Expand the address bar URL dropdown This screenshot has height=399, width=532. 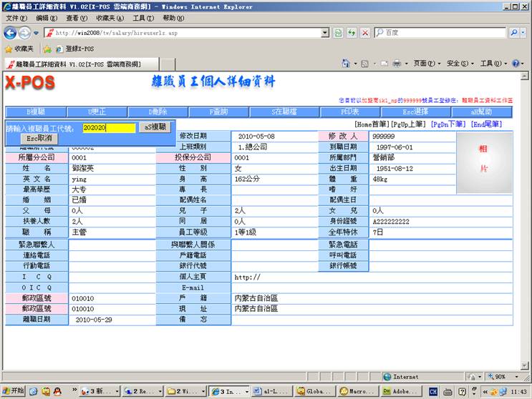[x=325, y=33]
